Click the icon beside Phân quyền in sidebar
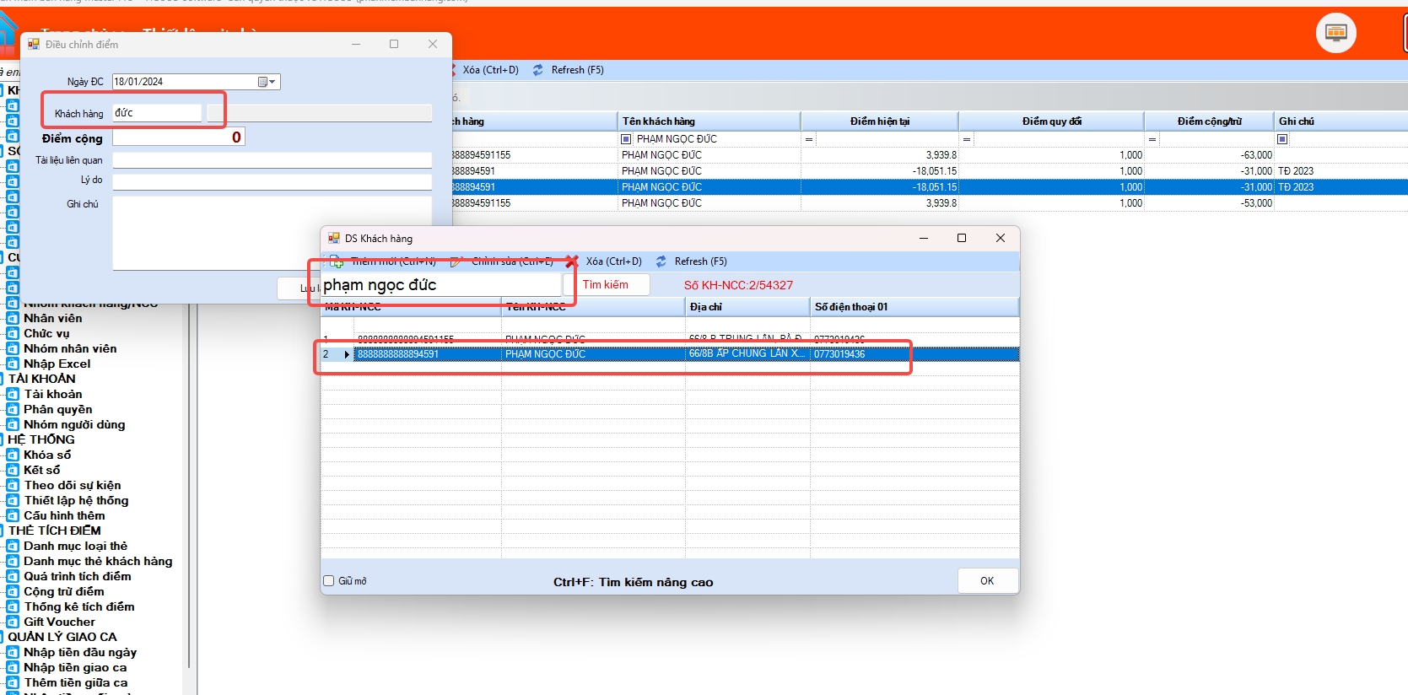 pyautogui.click(x=13, y=409)
